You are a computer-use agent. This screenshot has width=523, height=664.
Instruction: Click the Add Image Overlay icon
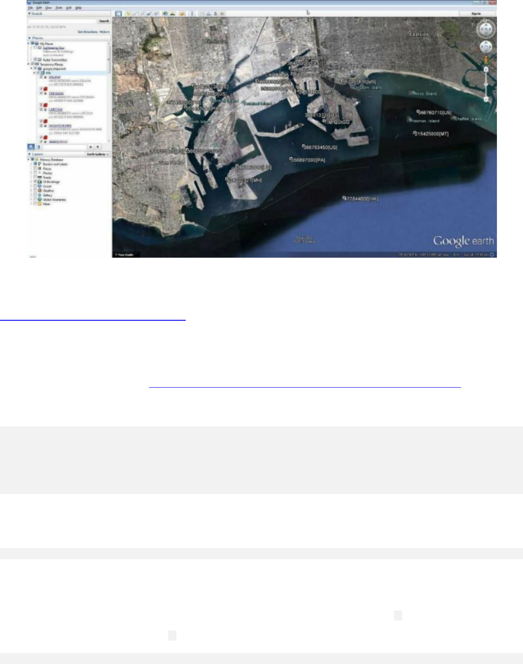click(149, 13)
